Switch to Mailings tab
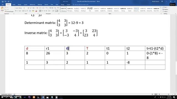This screenshot has height=99, width=177. (x=40, y=5)
